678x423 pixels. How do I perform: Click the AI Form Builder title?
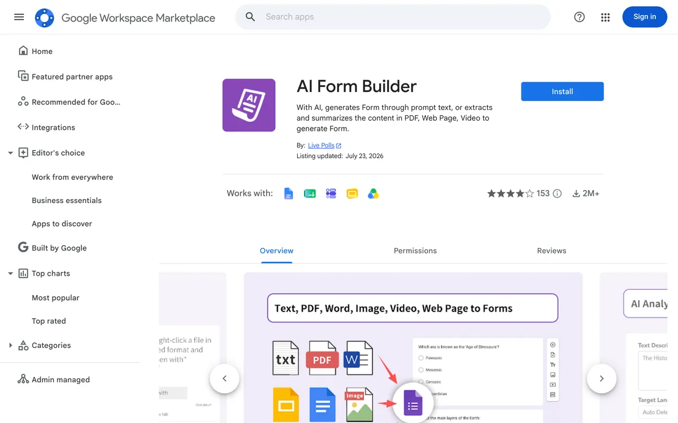pyautogui.click(x=357, y=86)
